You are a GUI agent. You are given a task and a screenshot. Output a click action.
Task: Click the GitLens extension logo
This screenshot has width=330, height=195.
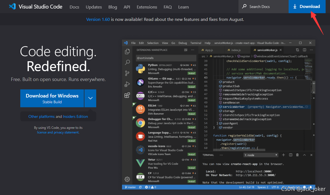coord(141,82)
